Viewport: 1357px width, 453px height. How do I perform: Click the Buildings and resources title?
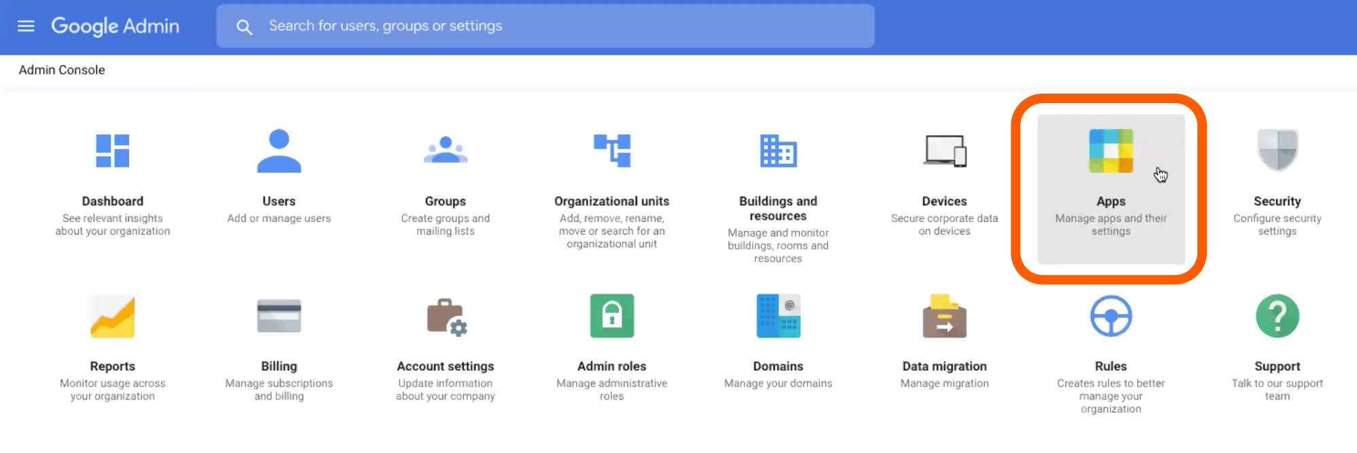click(x=778, y=208)
